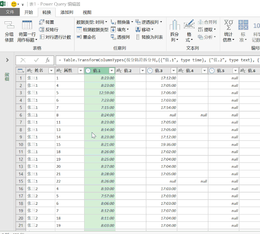This screenshot has width=260, height=234.
Task: Click the 透视列 (Pivot Column) icon
Action: coord(113,37)
